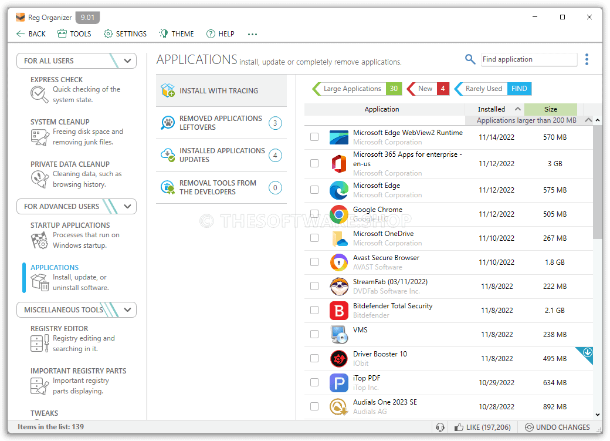Select the Avast Secure Browser checkbox
This screenshot has width=610, height=441.
pyautogui.click(x=314, y=262)
